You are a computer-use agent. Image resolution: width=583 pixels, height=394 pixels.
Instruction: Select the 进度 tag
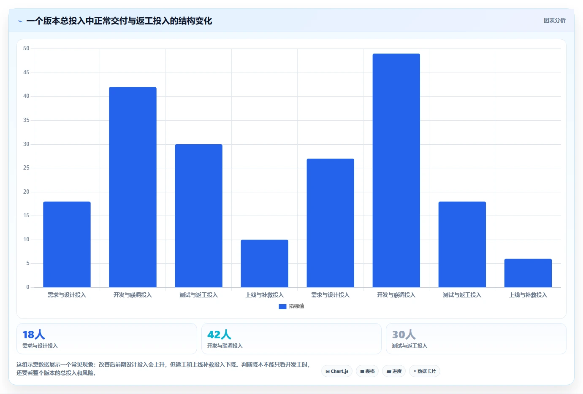pyautogui.click(x=394, y=371)
